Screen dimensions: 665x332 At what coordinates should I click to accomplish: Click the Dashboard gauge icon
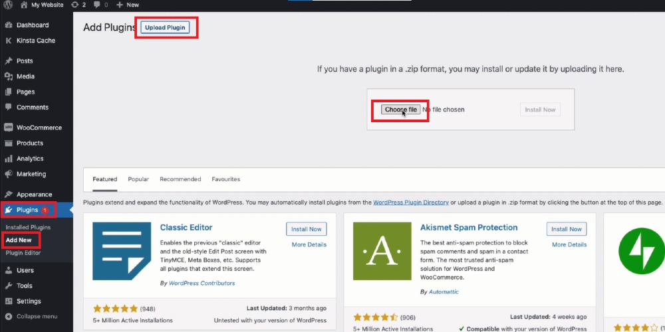8,25
